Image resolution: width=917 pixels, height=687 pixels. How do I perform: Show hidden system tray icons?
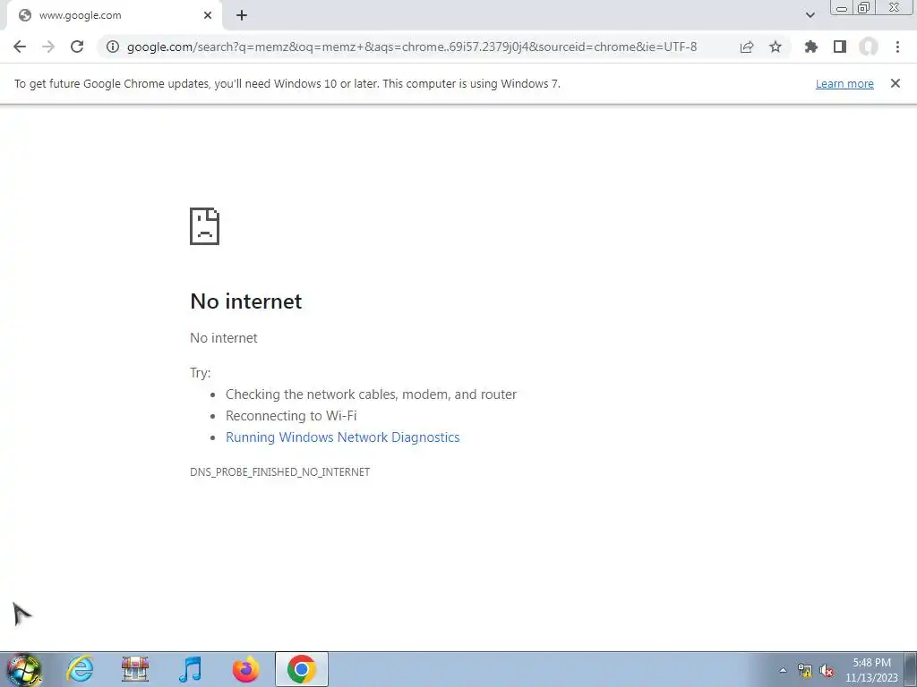[x=783, y=670]
